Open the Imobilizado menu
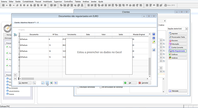198x108 pixels. point(47,1)
